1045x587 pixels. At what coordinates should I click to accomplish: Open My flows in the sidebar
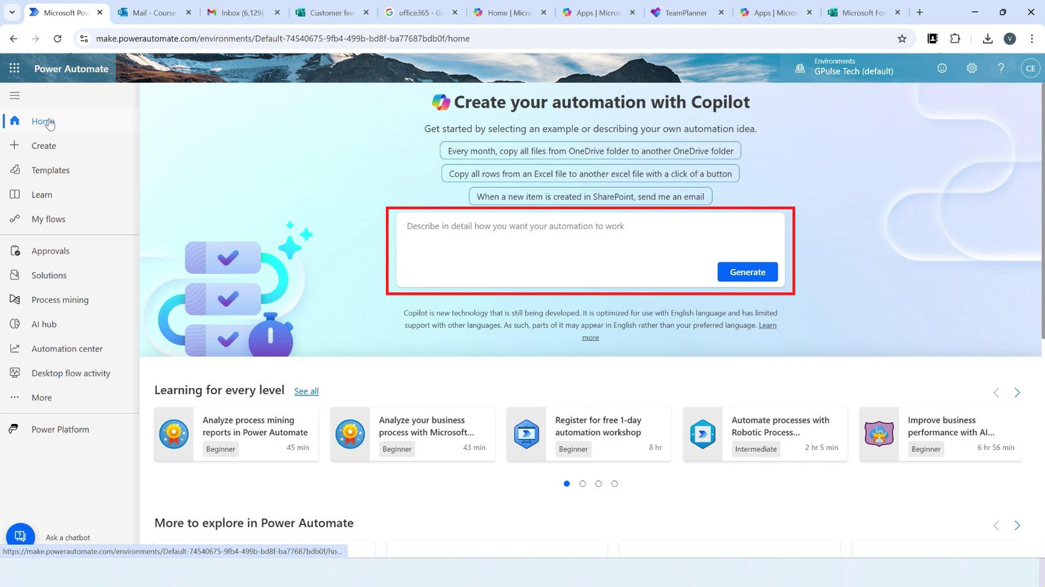click(48, 219)
